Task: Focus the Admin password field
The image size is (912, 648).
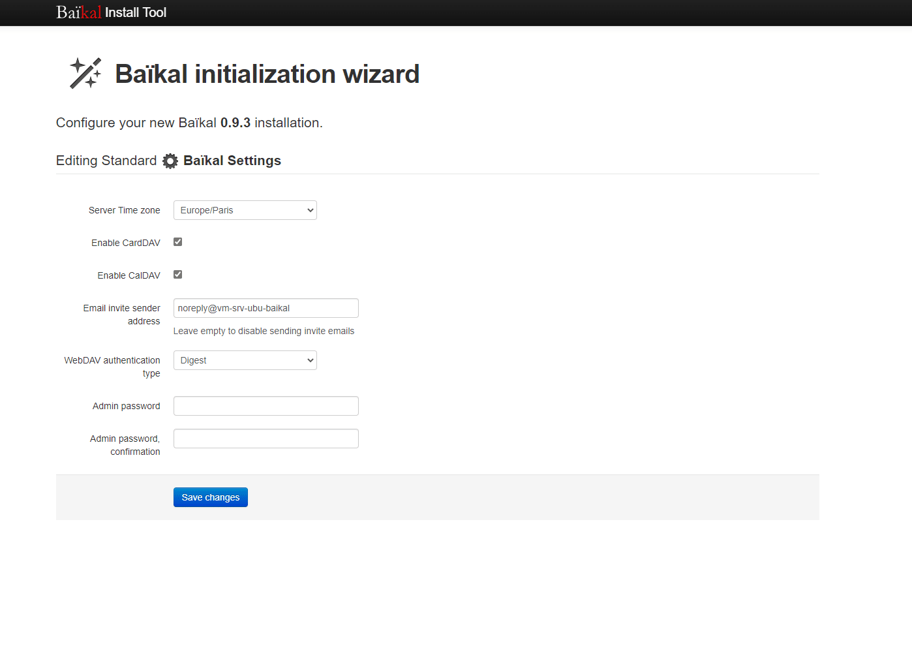Action: click(x=266, y=406)
